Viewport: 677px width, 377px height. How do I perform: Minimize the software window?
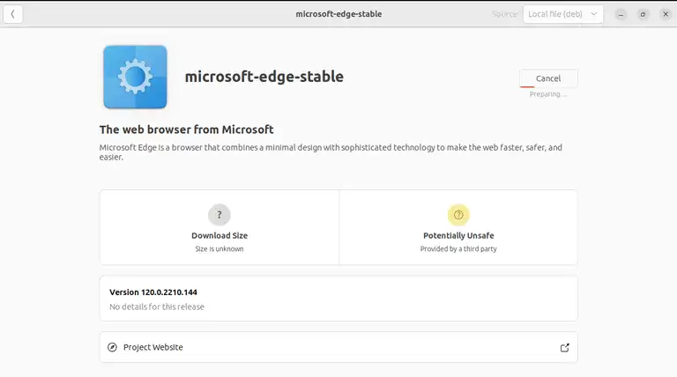621,14
